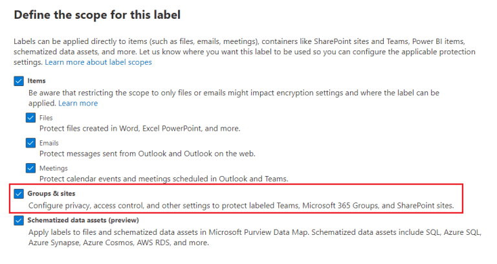Disable the Emails checkbox
497x264 pixels.
coord(30,142)
